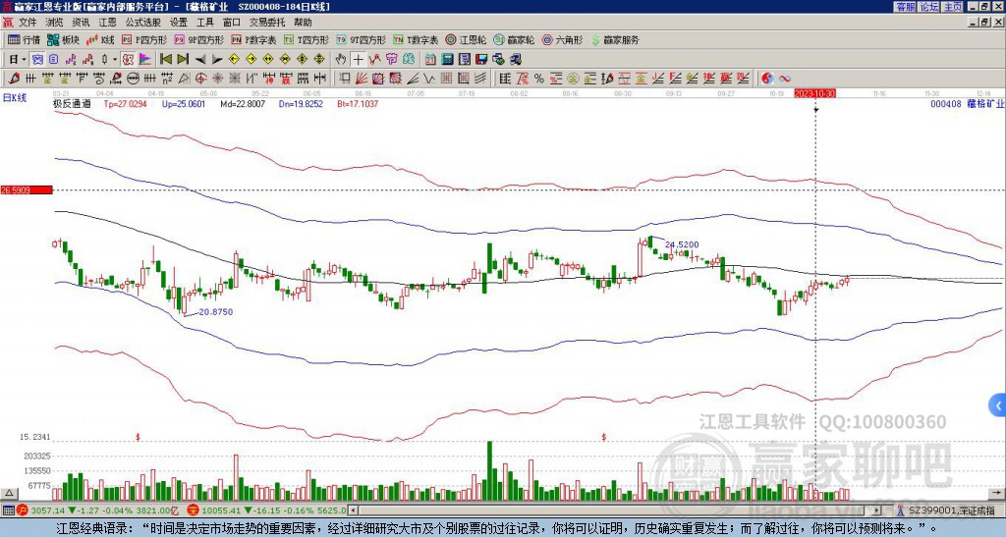The height and width of the screenshot is (538, 1006).
Task: Open the 文件 menu
Action: point(28,23)
